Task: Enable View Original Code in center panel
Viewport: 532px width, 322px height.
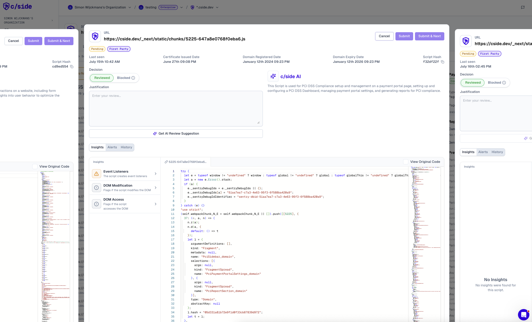Action: [406, 162]
